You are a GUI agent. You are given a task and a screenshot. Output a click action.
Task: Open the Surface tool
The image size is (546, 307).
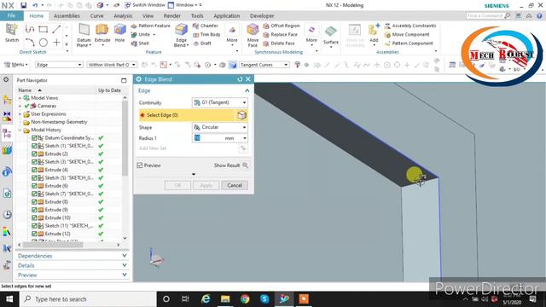coord(330,35)
